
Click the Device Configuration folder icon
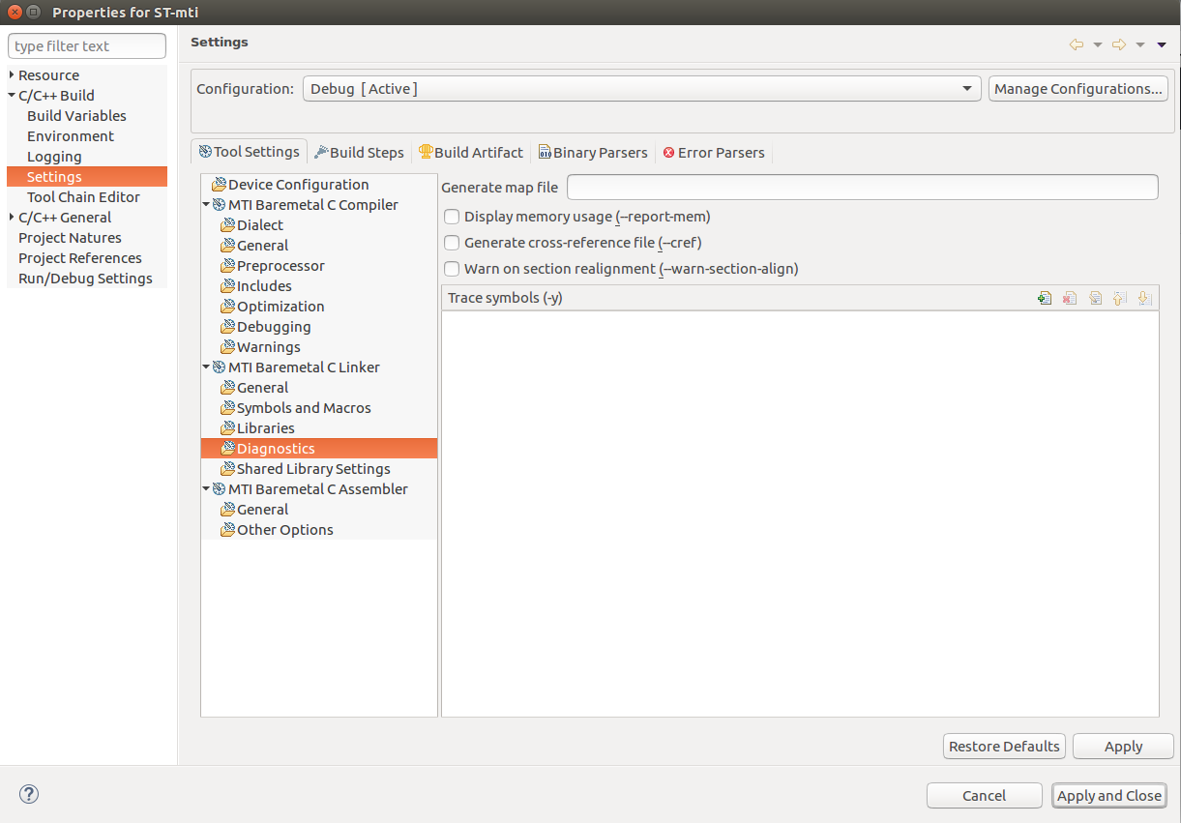(219, 185)
